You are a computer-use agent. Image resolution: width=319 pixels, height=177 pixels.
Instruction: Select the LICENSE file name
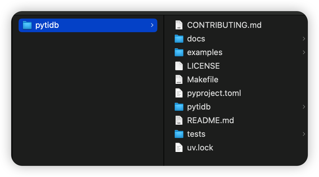click(203, 66)
